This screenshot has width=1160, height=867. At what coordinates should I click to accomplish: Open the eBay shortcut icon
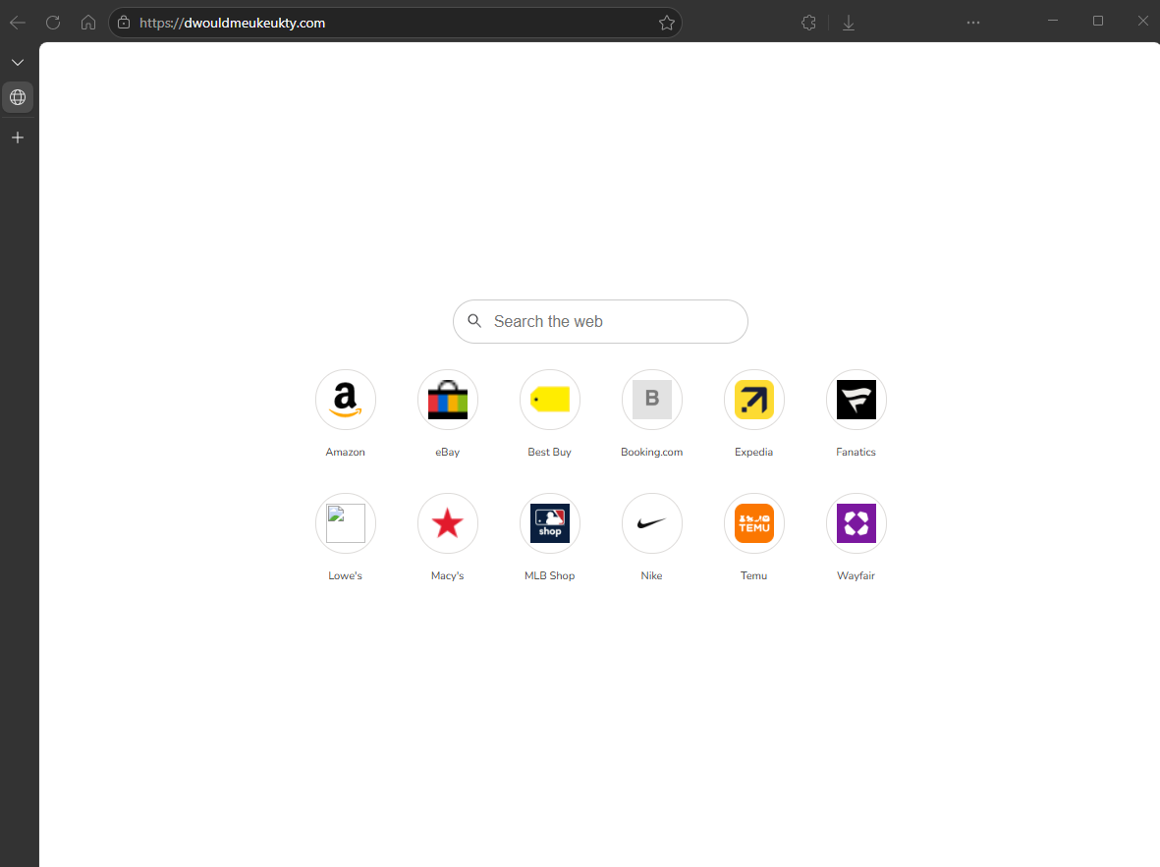pyautogui.click(x=448, y=400)
